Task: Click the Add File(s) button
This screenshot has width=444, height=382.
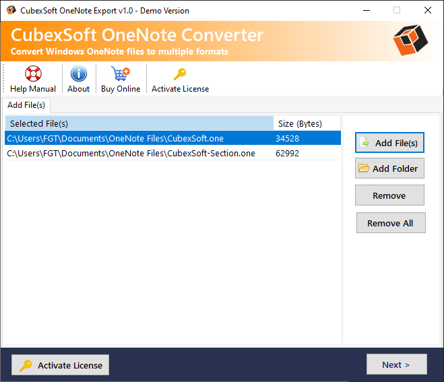Action: [389, 143]
